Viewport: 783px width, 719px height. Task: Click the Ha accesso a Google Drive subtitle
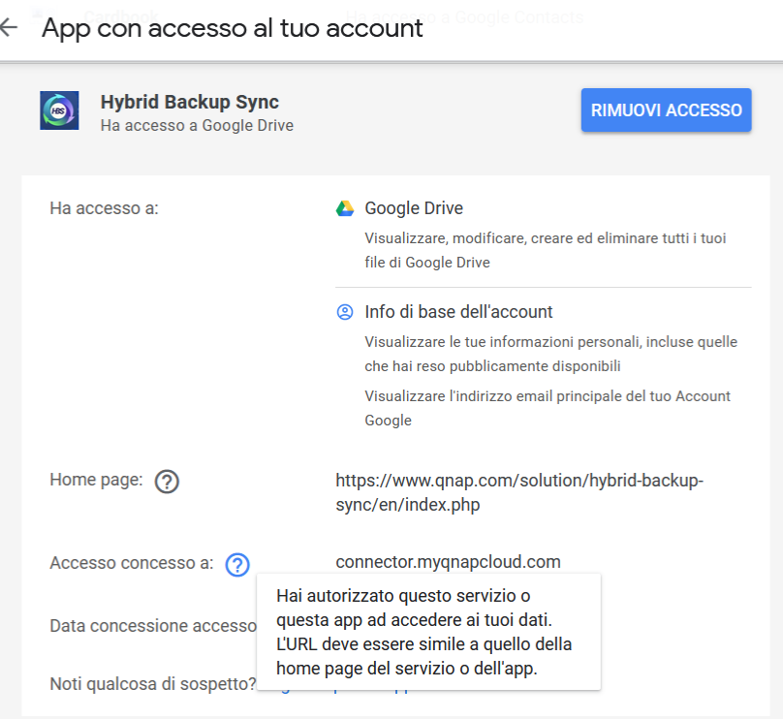click(x=197, y=125)
